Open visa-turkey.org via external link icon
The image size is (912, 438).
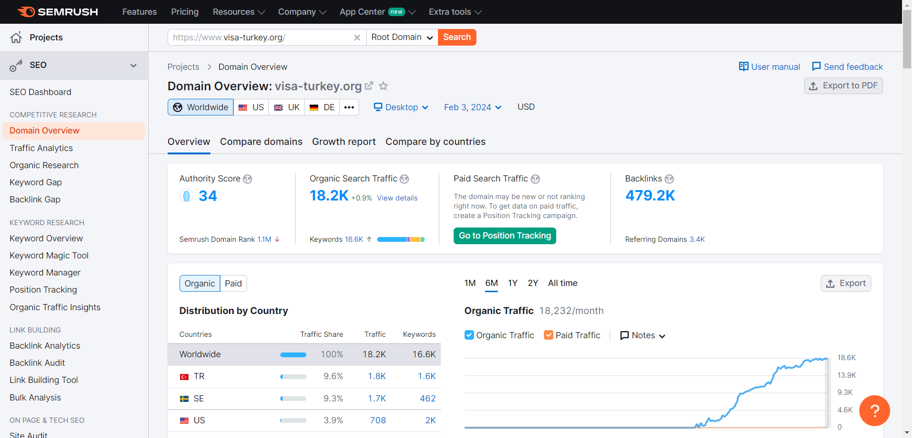[x=369, y=86]
